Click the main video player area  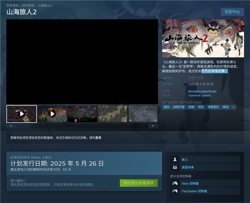82,62
